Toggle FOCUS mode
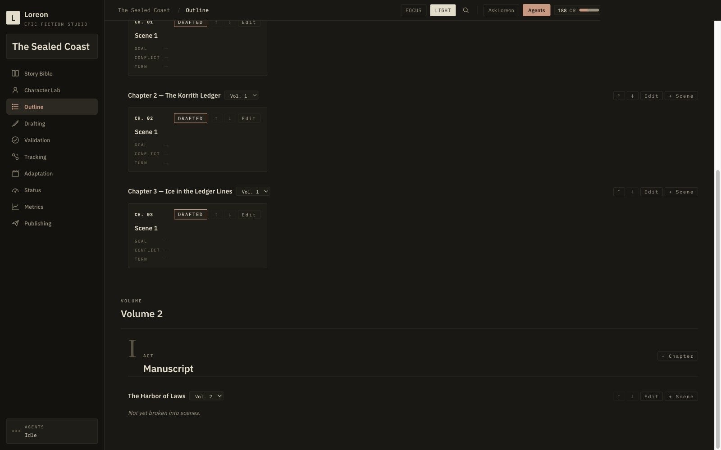Viewport: 721px width, 450px height. pyautogui.click(x=413, y=10)
